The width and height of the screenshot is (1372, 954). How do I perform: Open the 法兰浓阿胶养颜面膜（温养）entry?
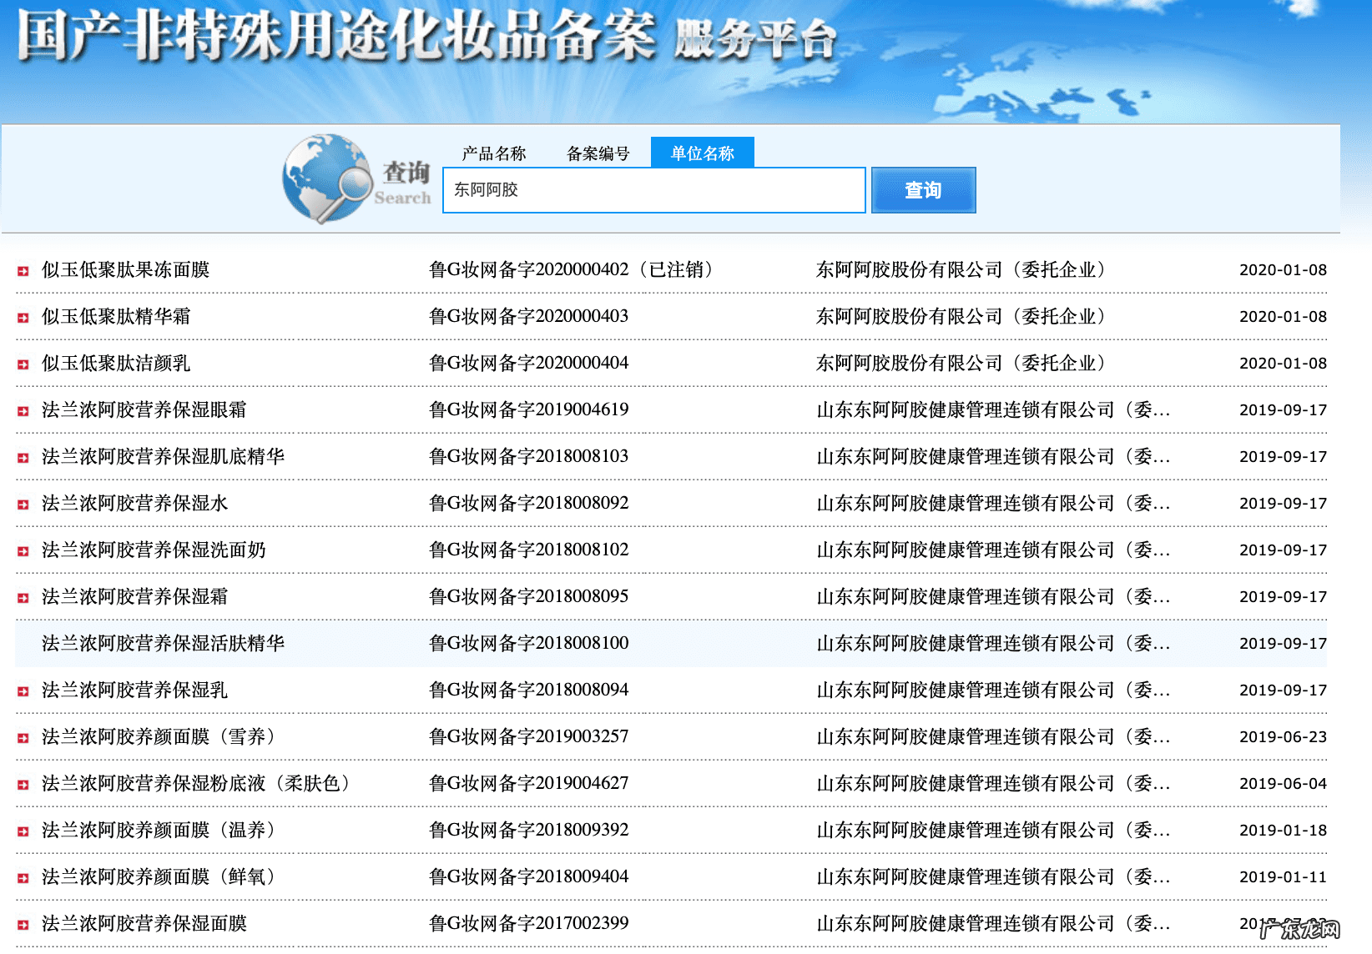tap(161, 830)
